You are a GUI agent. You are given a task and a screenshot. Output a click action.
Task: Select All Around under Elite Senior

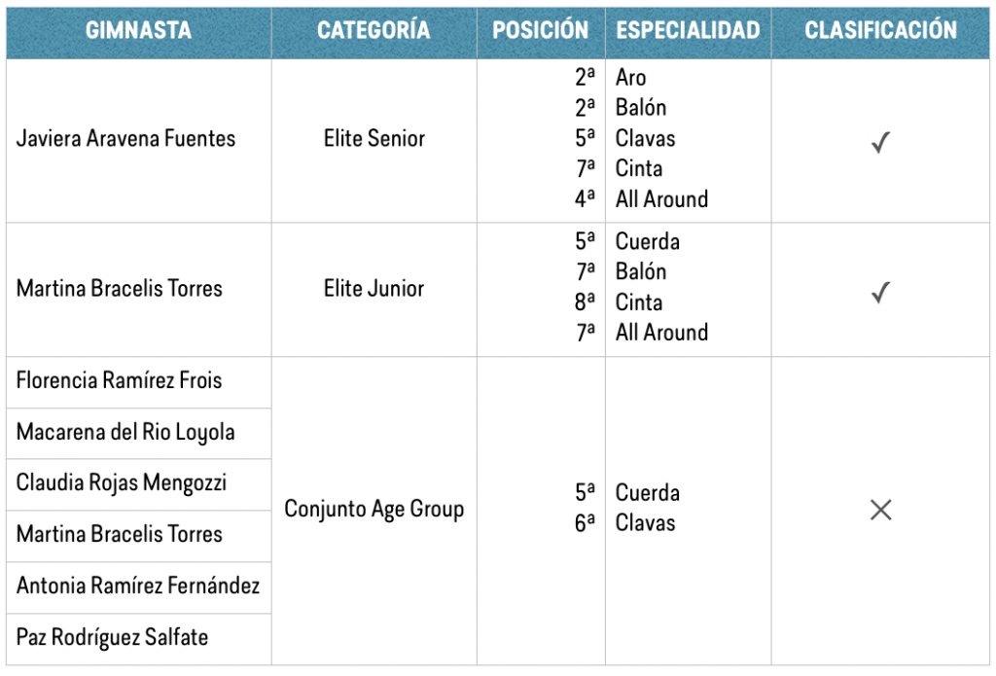[661, 199]
